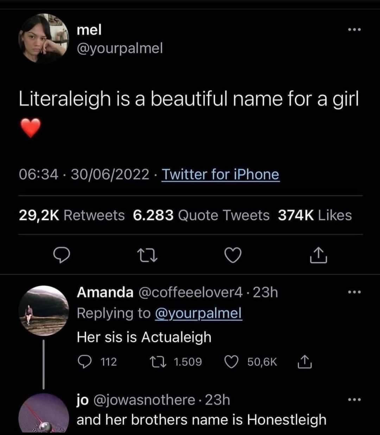Open the @yourpalmel mention in Amanda's reply
Screen dimensions: 380x435
pyautogui.click(x=198, y=313)
